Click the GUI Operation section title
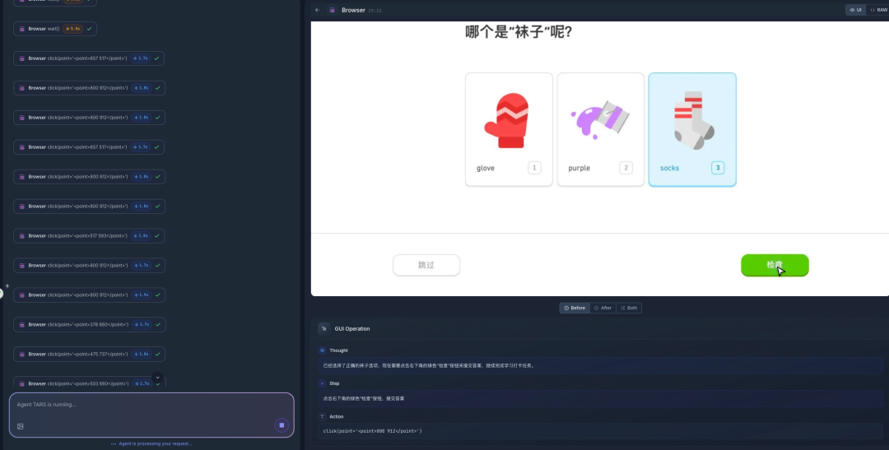This screenshot has height=450, width=889. 352,329
